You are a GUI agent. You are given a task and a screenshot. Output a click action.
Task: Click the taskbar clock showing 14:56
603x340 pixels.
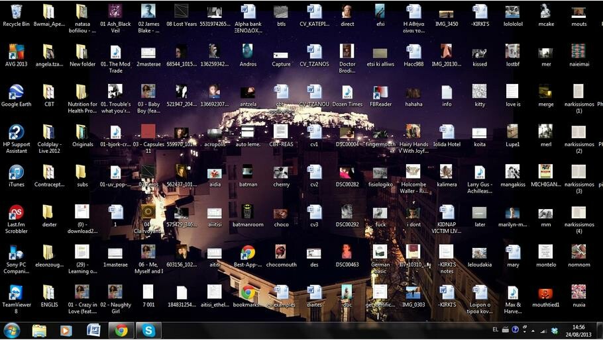coord(578,330)
